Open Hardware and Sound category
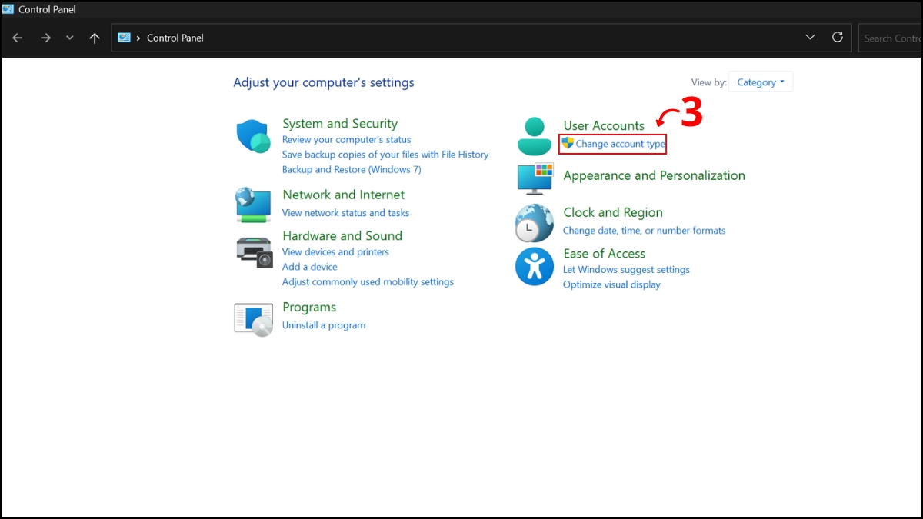The image size is (923, 519). click(x=342, y=236)
